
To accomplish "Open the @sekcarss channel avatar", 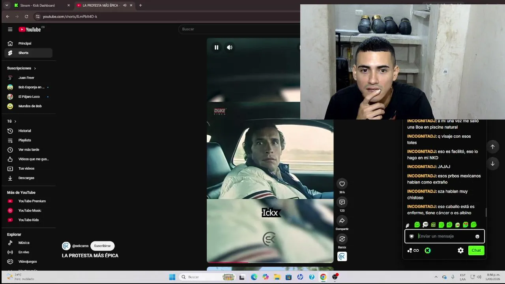I will (66, 246).
